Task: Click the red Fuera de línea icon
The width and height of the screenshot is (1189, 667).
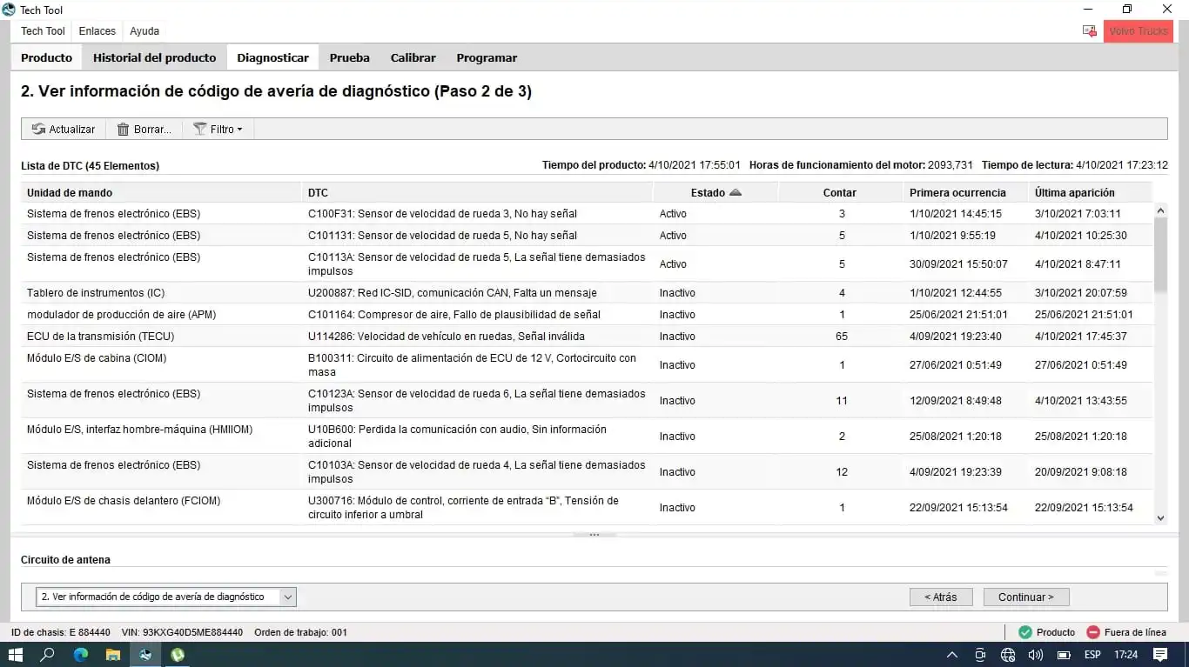Action: (1093, 632)
